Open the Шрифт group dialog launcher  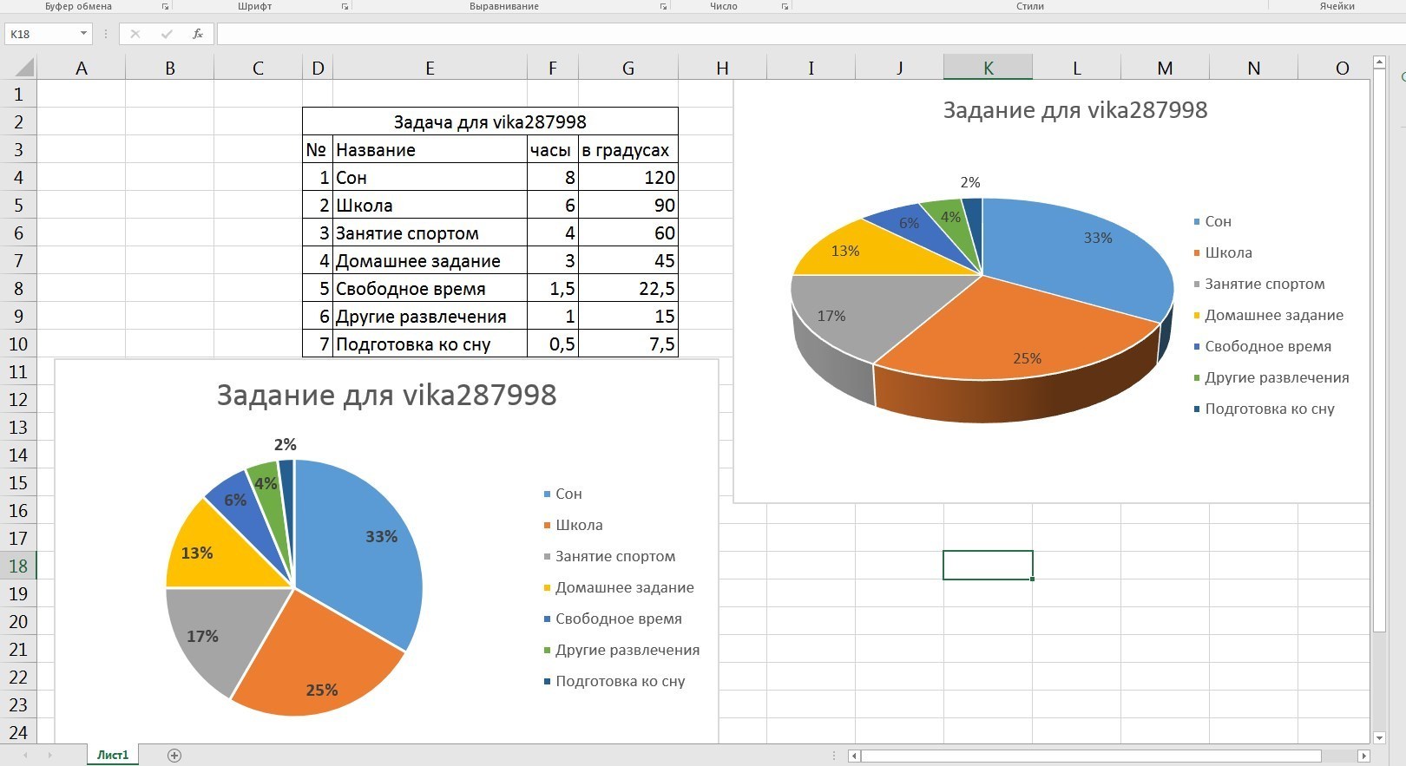345,6
